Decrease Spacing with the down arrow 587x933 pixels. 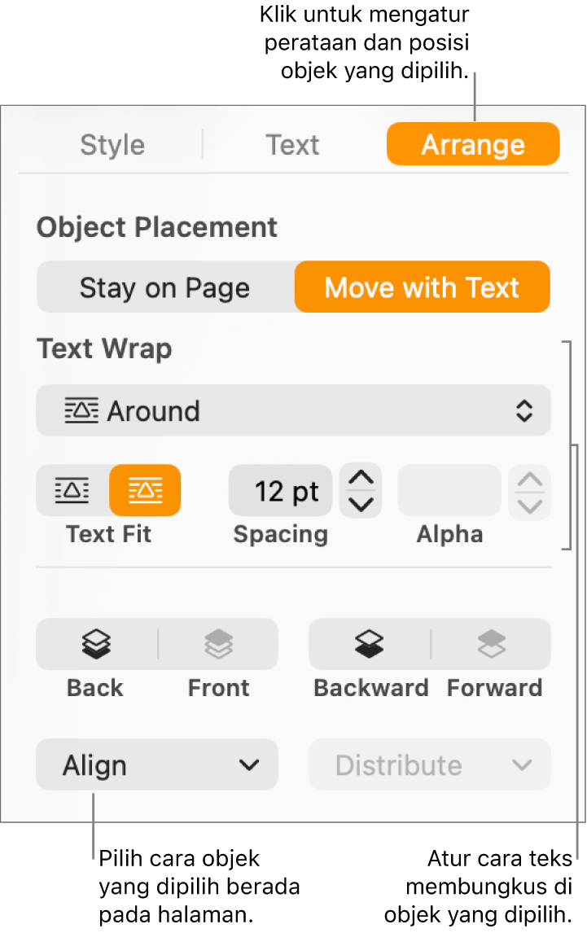(x=361, y=504)
